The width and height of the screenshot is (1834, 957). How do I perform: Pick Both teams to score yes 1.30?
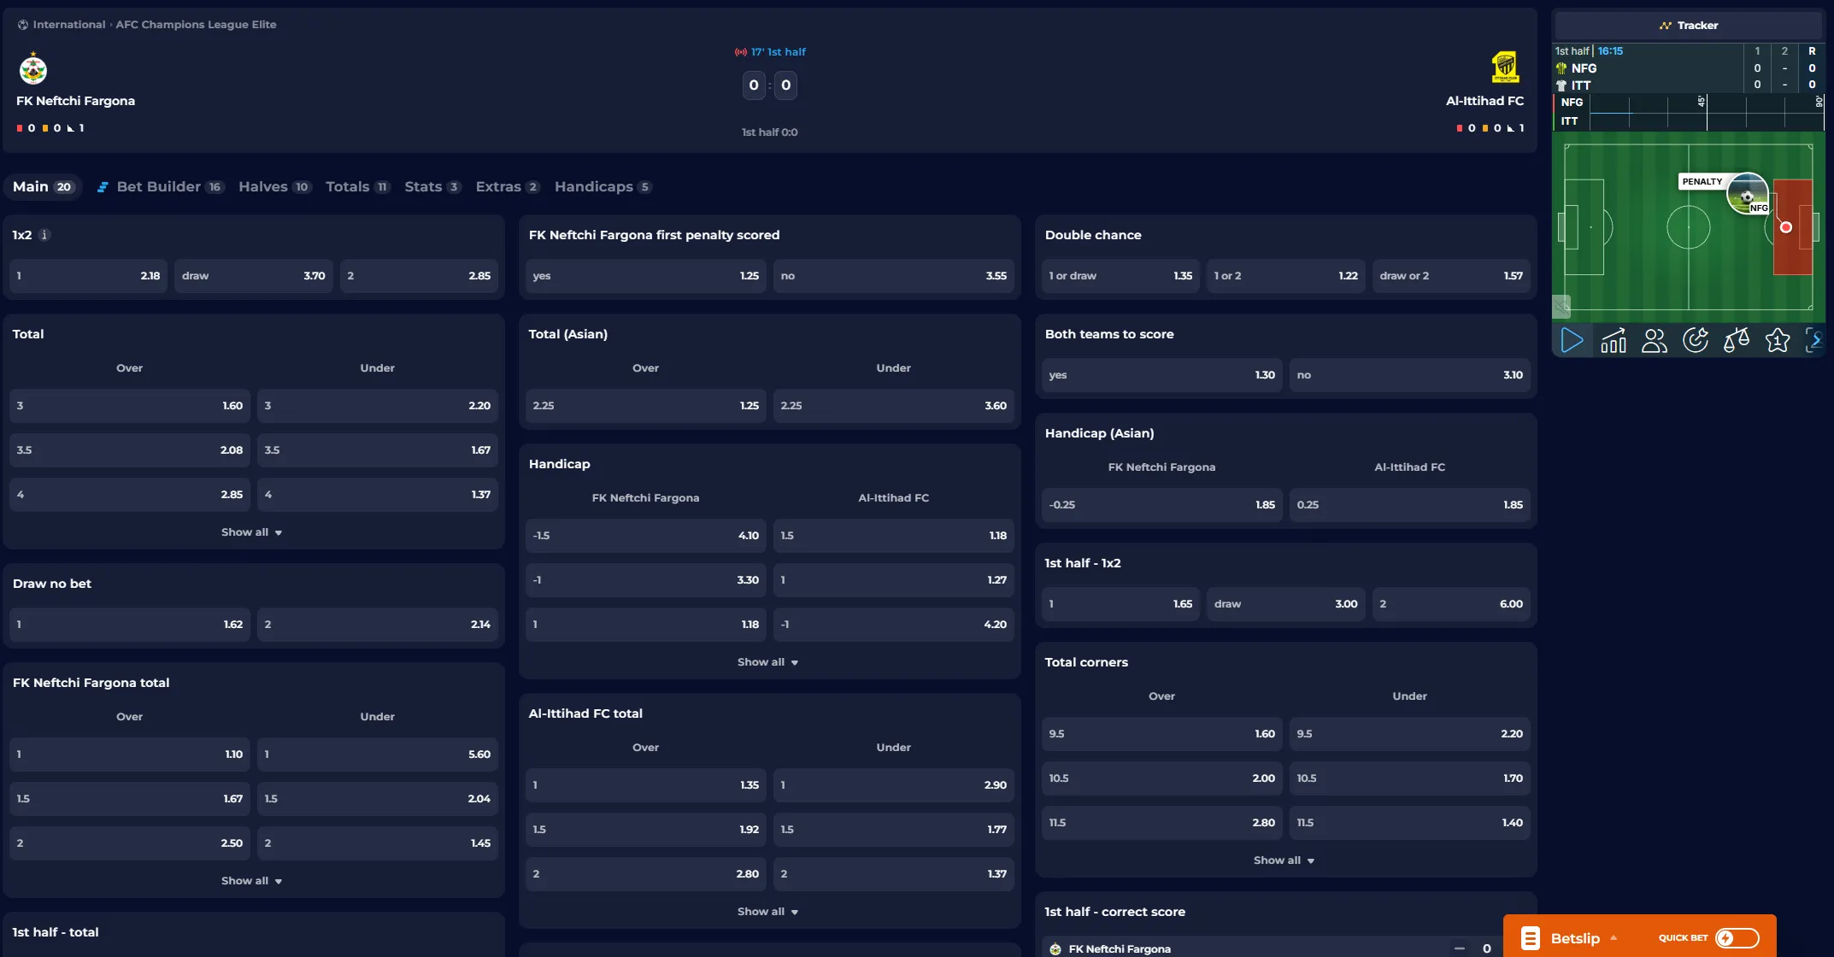[x=1161, y=375]
